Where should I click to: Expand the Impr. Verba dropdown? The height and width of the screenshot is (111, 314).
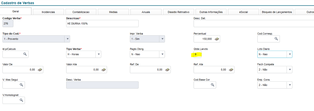[x=162, y=39]
